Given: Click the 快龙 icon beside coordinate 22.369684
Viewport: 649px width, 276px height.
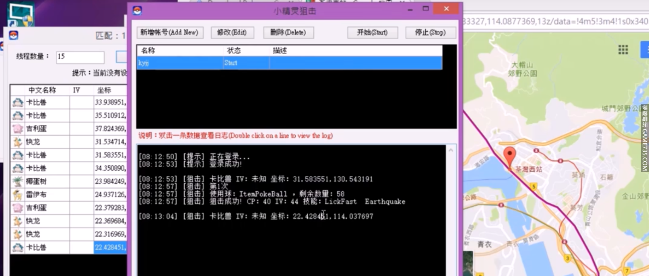Looking at the screenshot, I should pyautogui.click(x=18, y=221).
